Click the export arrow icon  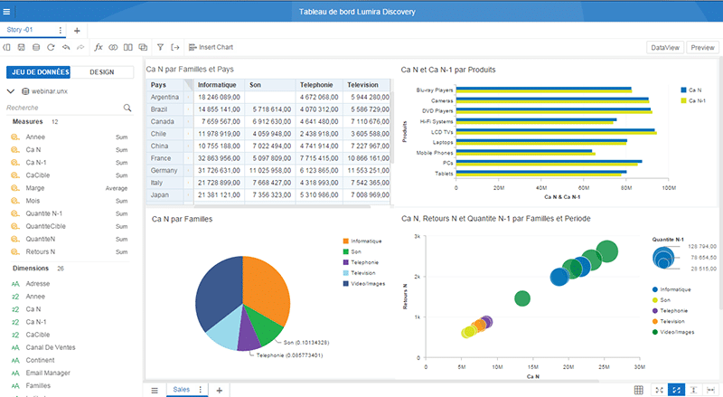tap(174, 47)
